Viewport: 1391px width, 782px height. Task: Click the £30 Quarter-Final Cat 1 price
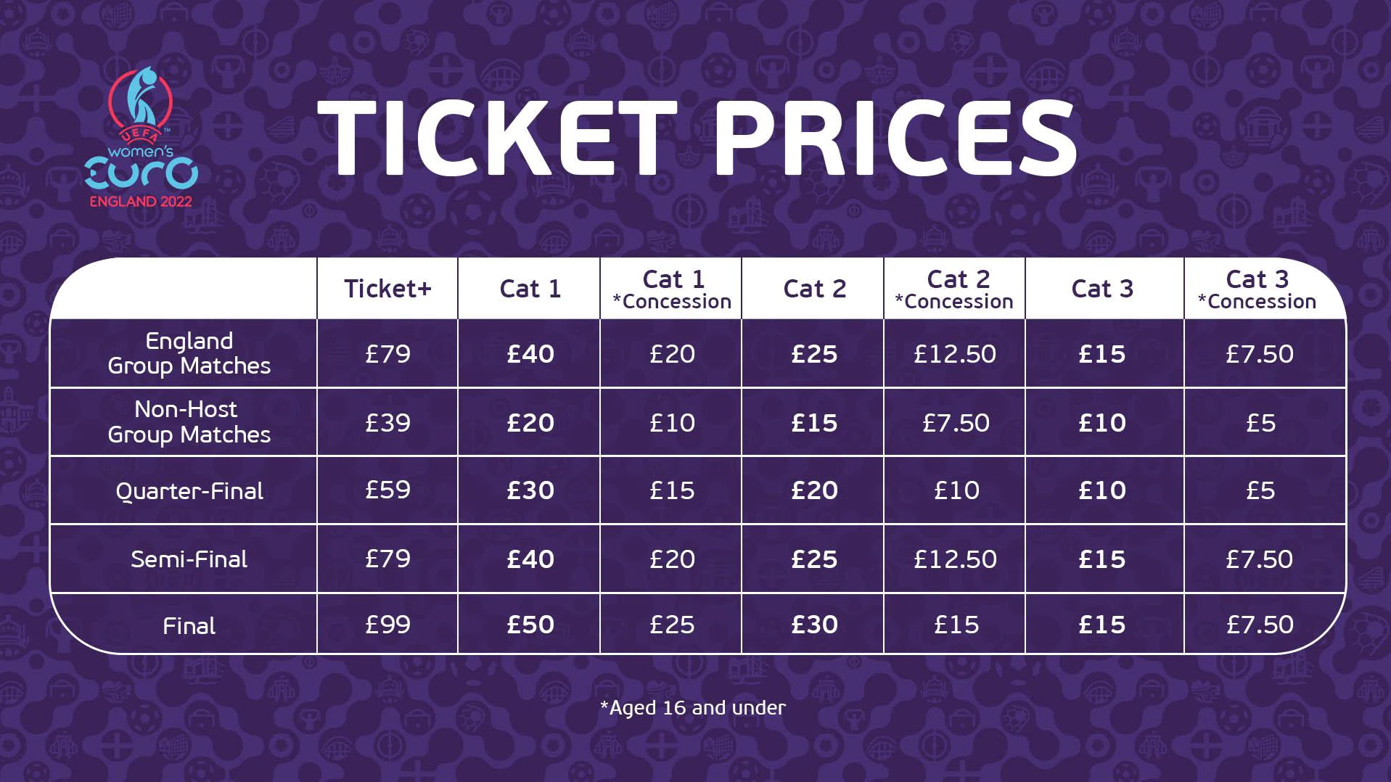click(x=530, y=490)
